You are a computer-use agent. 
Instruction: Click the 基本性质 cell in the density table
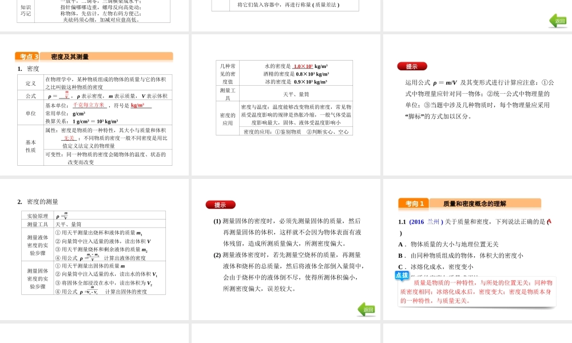click(x=31, y=146)
